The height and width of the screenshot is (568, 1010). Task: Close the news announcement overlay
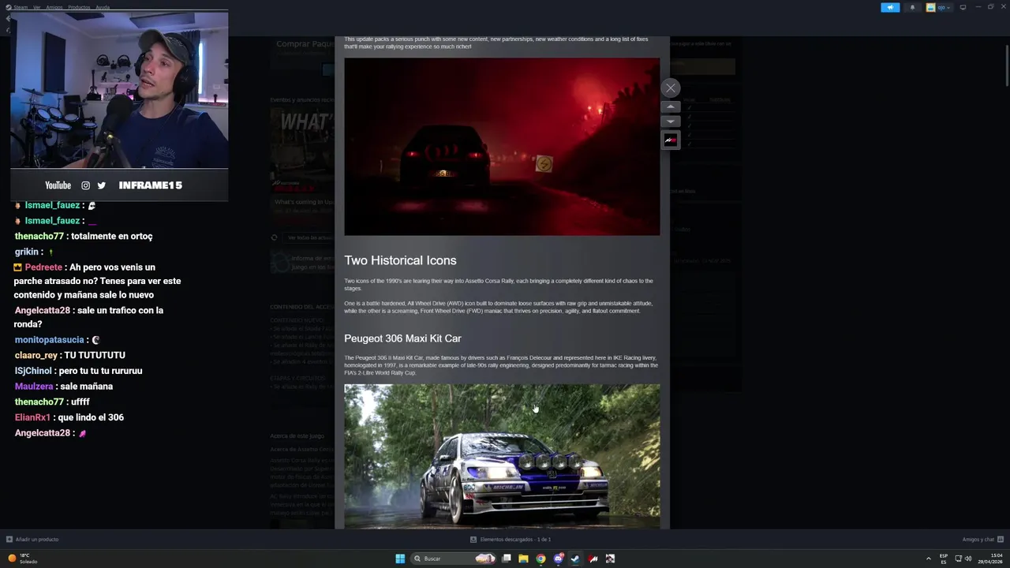(670, 88)
